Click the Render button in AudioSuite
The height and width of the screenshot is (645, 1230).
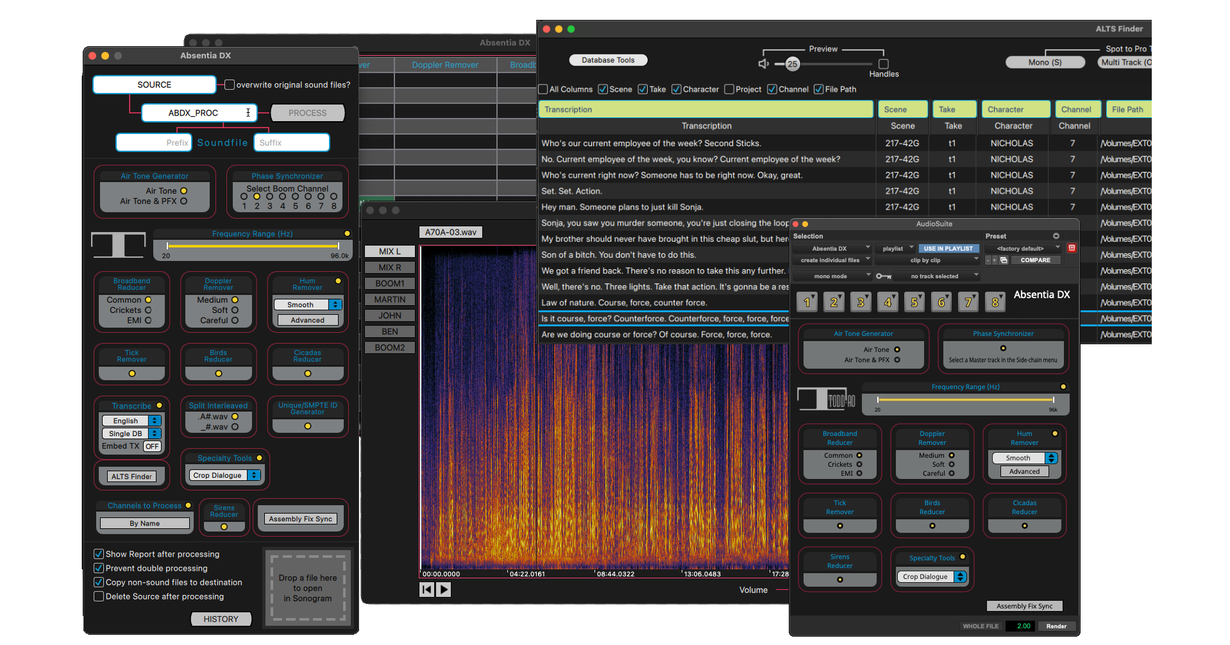click(1056, 626)
